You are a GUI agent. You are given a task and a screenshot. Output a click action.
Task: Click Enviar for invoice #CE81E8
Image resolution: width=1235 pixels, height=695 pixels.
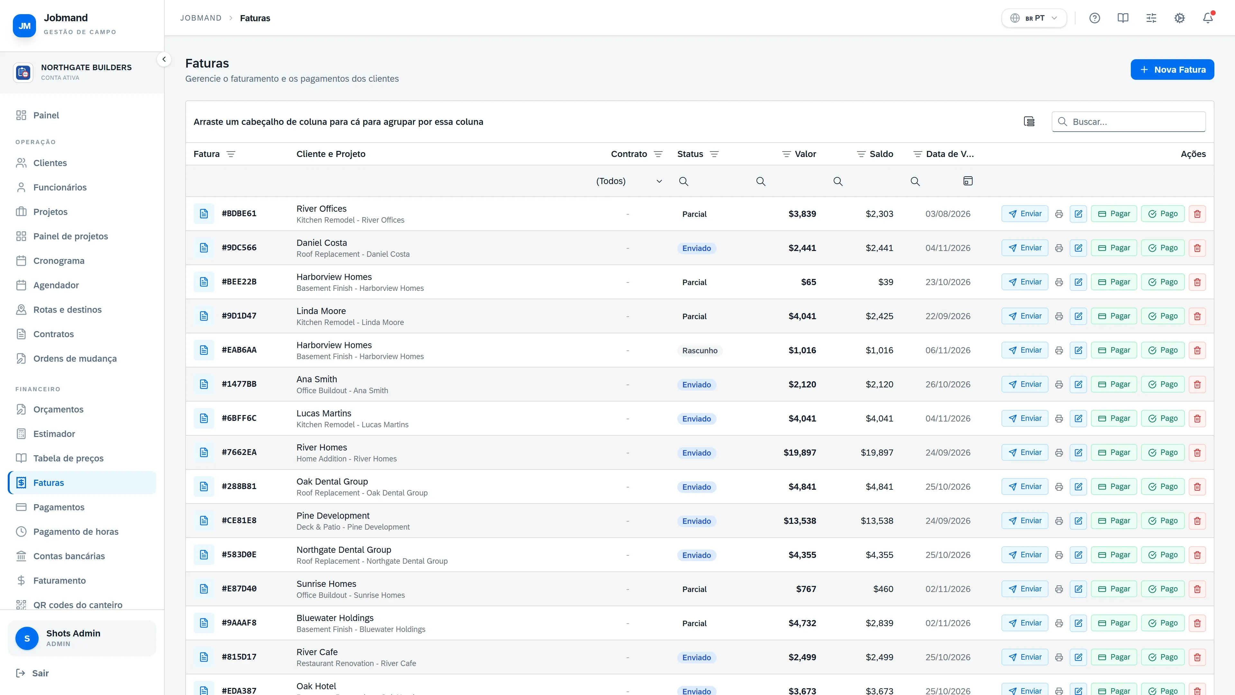pyautogui.click(x=1025, y=520)
